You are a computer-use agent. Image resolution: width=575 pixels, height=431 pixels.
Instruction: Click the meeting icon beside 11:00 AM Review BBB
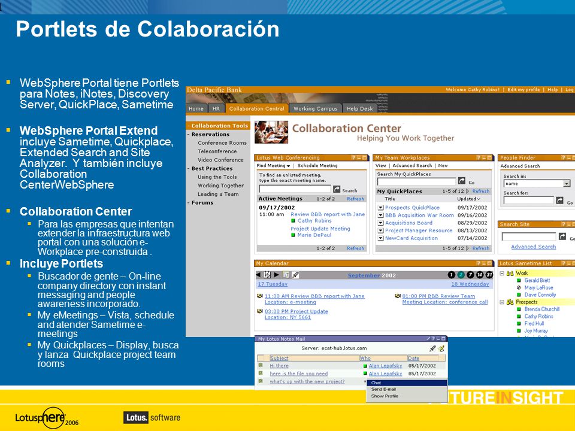coord(259,296)
